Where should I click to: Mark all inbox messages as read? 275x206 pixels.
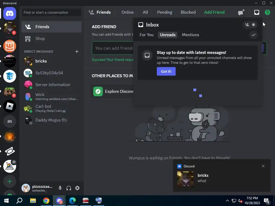pyautogui.click(x=253, y=35)
